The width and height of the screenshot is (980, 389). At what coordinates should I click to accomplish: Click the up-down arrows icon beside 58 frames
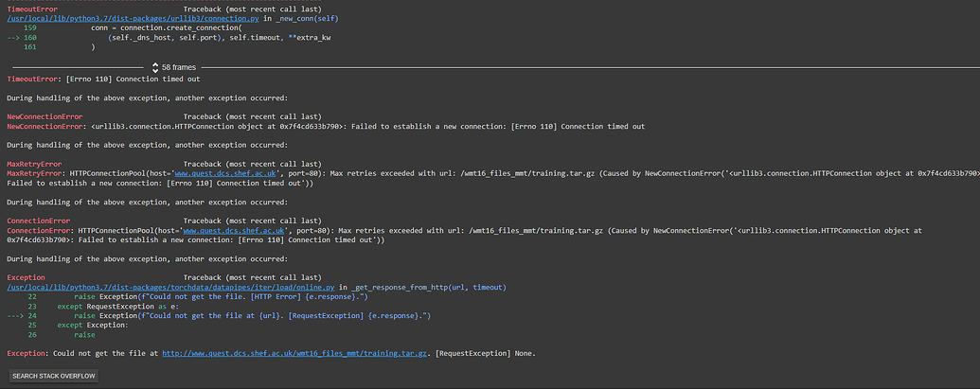[x=154, y=67]
